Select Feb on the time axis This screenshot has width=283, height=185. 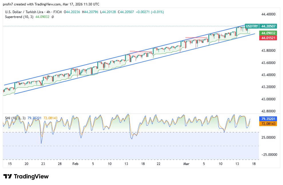pos(75,164)
